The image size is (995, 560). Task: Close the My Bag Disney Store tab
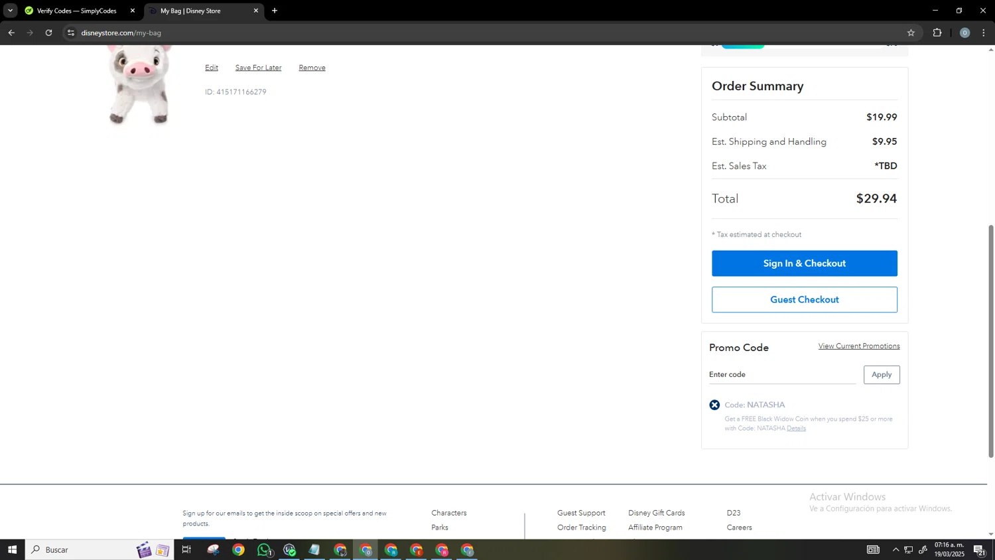[256, 11]
